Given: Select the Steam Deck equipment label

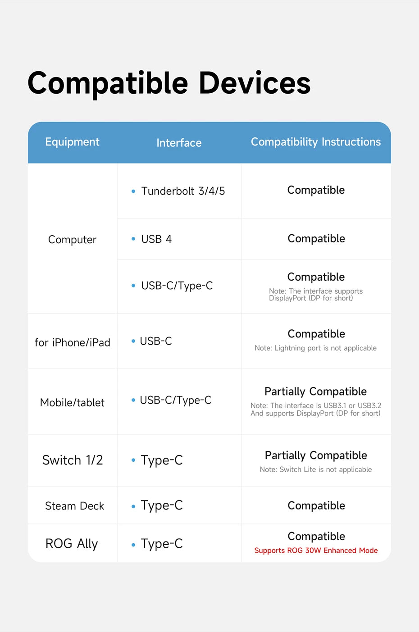Looking at the screenshot, I should [74, 506].
